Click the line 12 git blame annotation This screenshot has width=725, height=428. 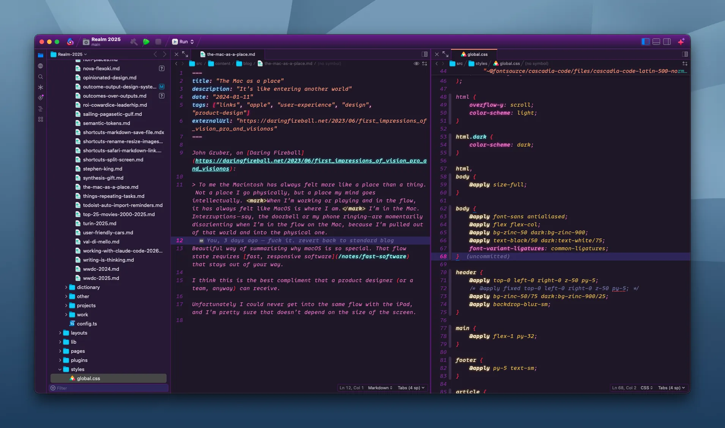point(296,241)
